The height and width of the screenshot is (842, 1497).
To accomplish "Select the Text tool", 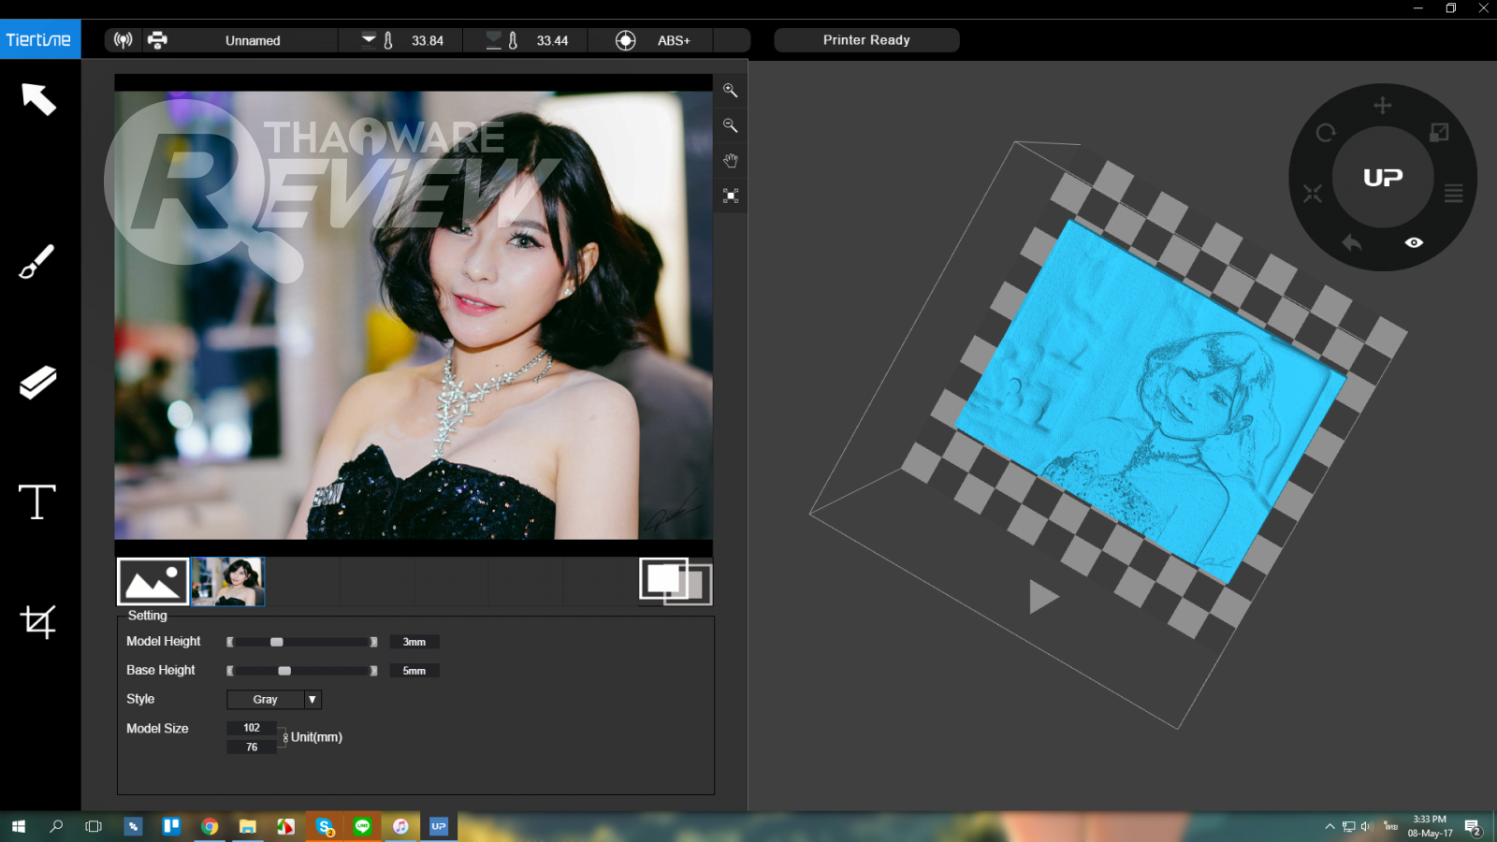I will click(x=37, y=501).
